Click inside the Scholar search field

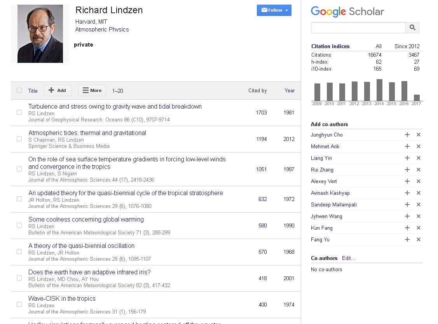tap(358, 28)
